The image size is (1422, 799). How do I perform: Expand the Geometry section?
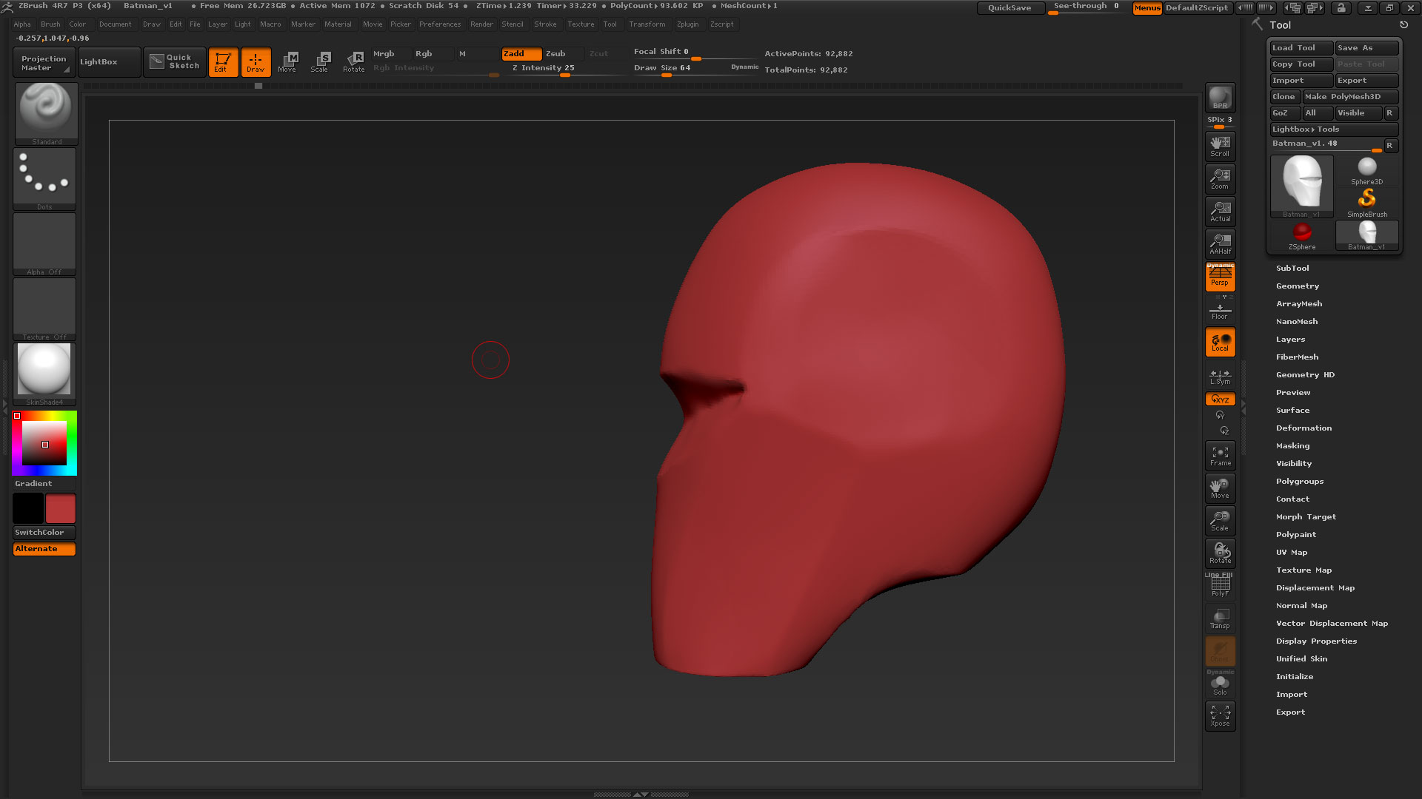[x=1298, y=286]
